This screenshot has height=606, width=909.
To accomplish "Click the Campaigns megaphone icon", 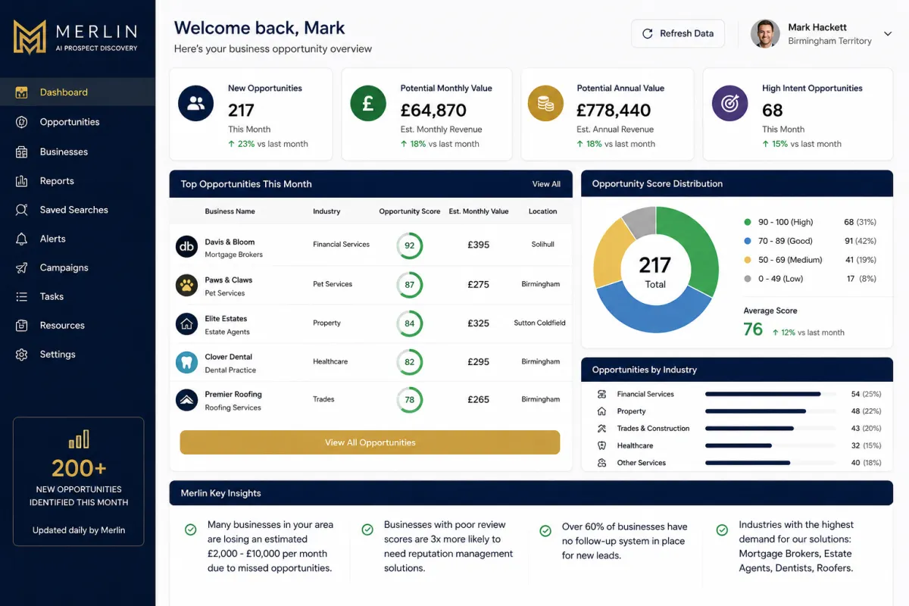I will [21, 267].
